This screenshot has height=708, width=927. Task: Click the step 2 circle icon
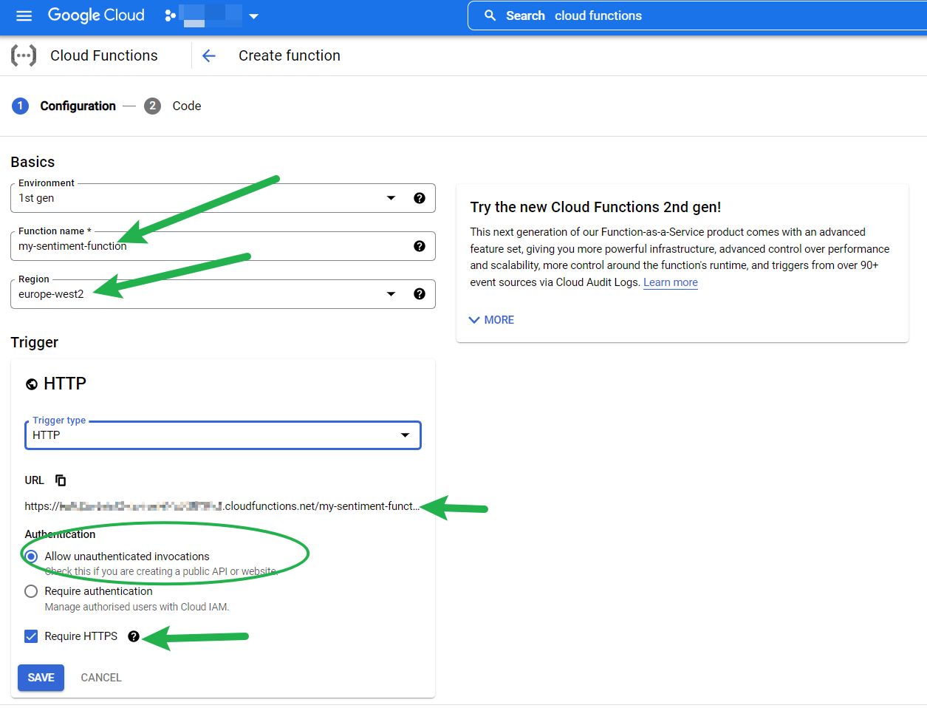coord(152,106)
